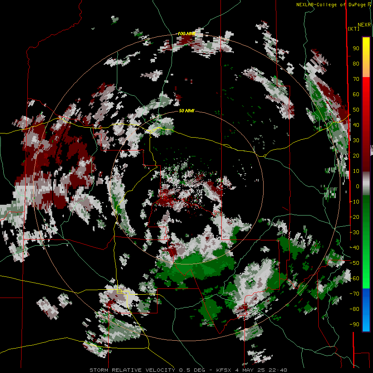
Task: Click the -80 label on velocity scale
Action: click(x=355, y=309)
